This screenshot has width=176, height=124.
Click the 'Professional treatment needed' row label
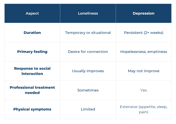point(32,90)
